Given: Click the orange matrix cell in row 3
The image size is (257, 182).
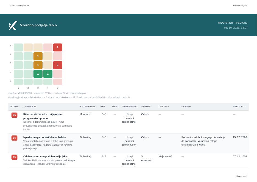Looking at the screenshot, I should coord(38,65).
